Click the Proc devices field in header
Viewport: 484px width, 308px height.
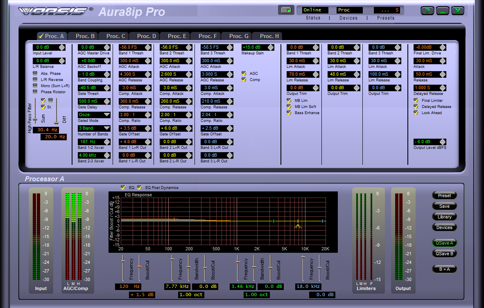pos(349,10)
